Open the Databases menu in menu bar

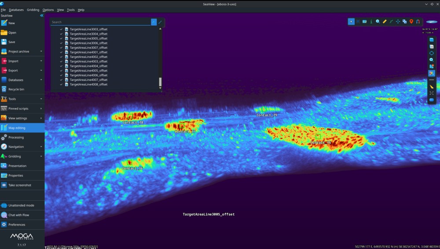pos(16,10)
